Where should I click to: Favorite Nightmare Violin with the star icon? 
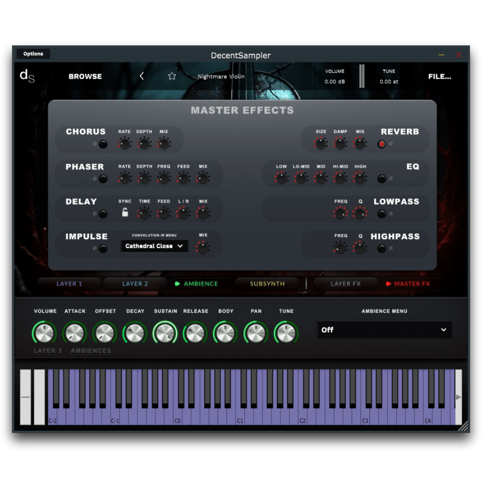pyautogui.click(x=172, y=76)
